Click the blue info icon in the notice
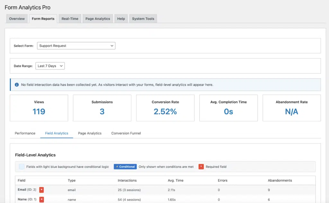 (17, 85)
